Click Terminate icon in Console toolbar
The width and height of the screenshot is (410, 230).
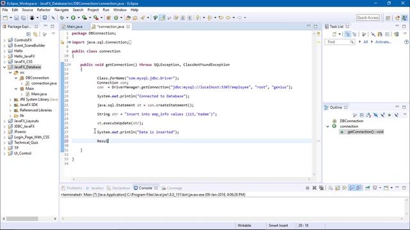pyautogui.click(x=307, y=188)
